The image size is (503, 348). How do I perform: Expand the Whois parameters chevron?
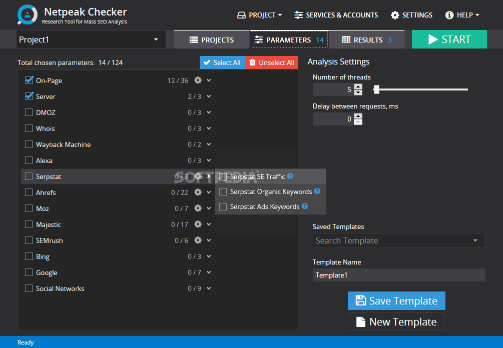[x=209, y=128]
